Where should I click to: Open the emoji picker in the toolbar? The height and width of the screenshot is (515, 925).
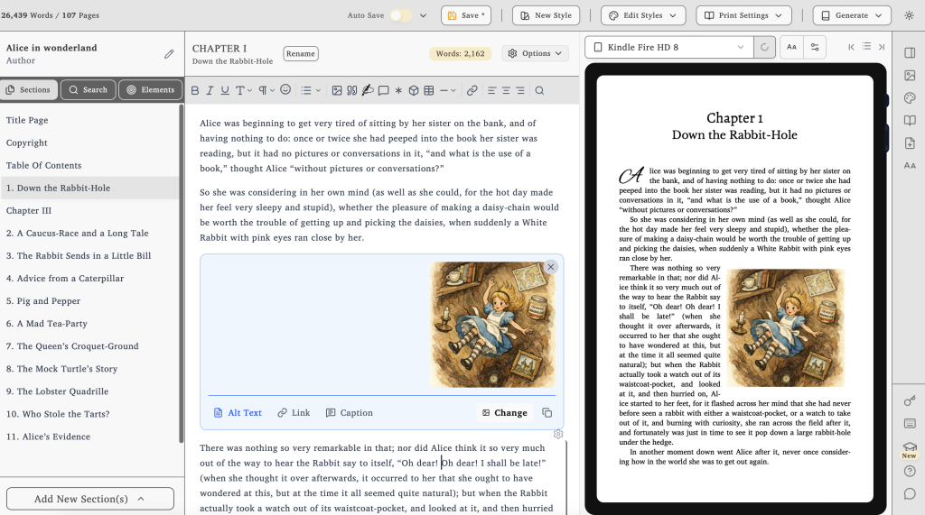[285, 90]
